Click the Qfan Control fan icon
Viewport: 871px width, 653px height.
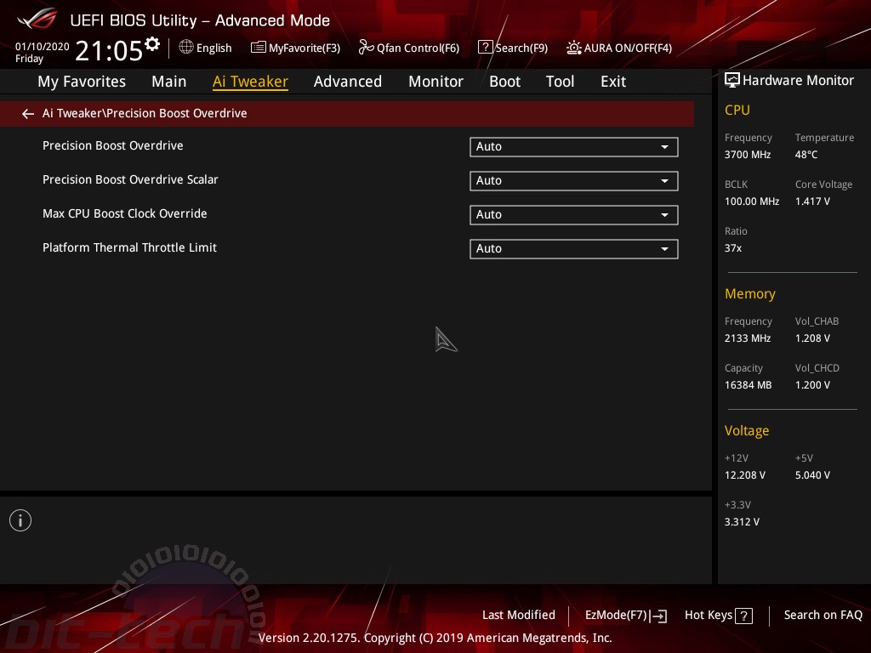(x=366, y=48)
